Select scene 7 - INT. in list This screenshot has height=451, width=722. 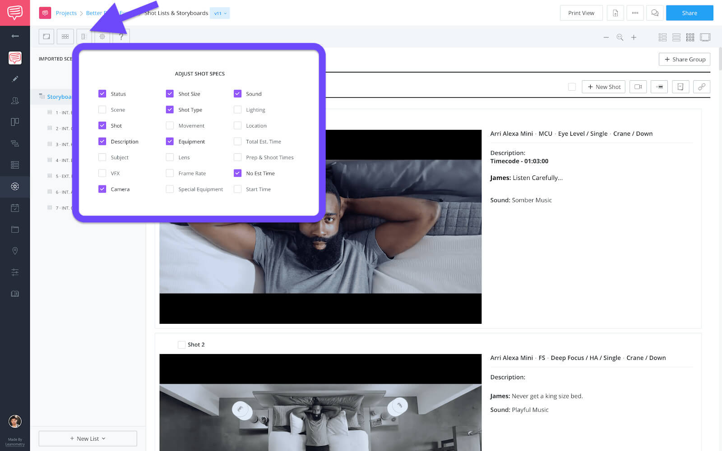point(60,208)
